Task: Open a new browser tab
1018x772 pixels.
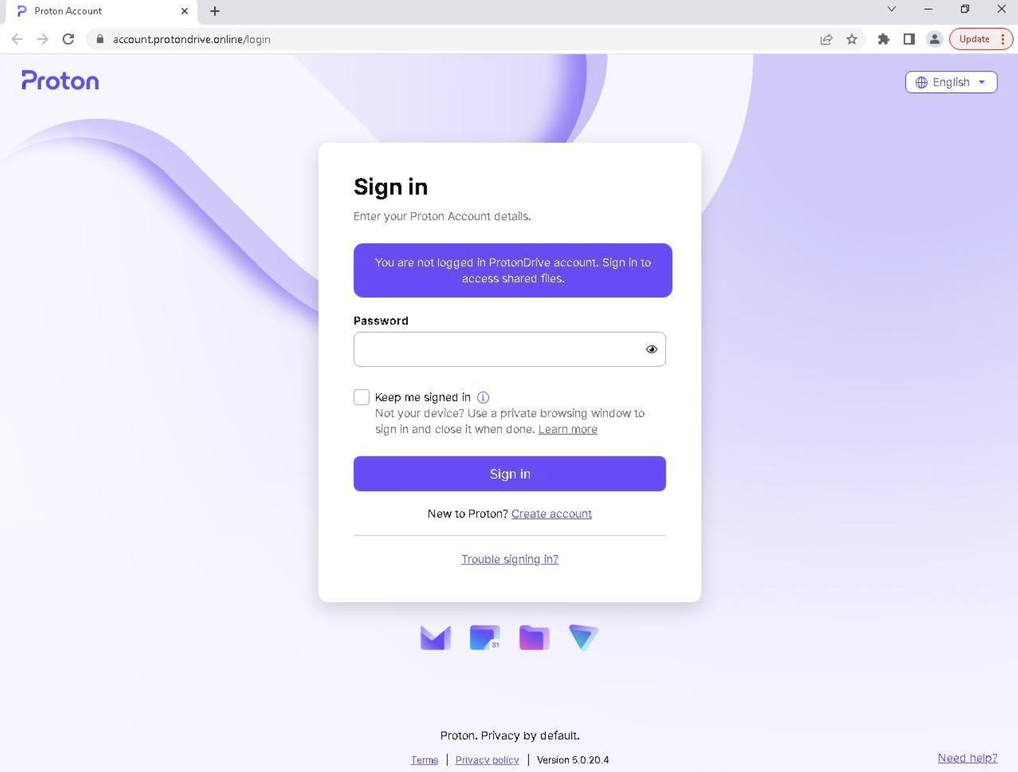Action: (214, 11)
